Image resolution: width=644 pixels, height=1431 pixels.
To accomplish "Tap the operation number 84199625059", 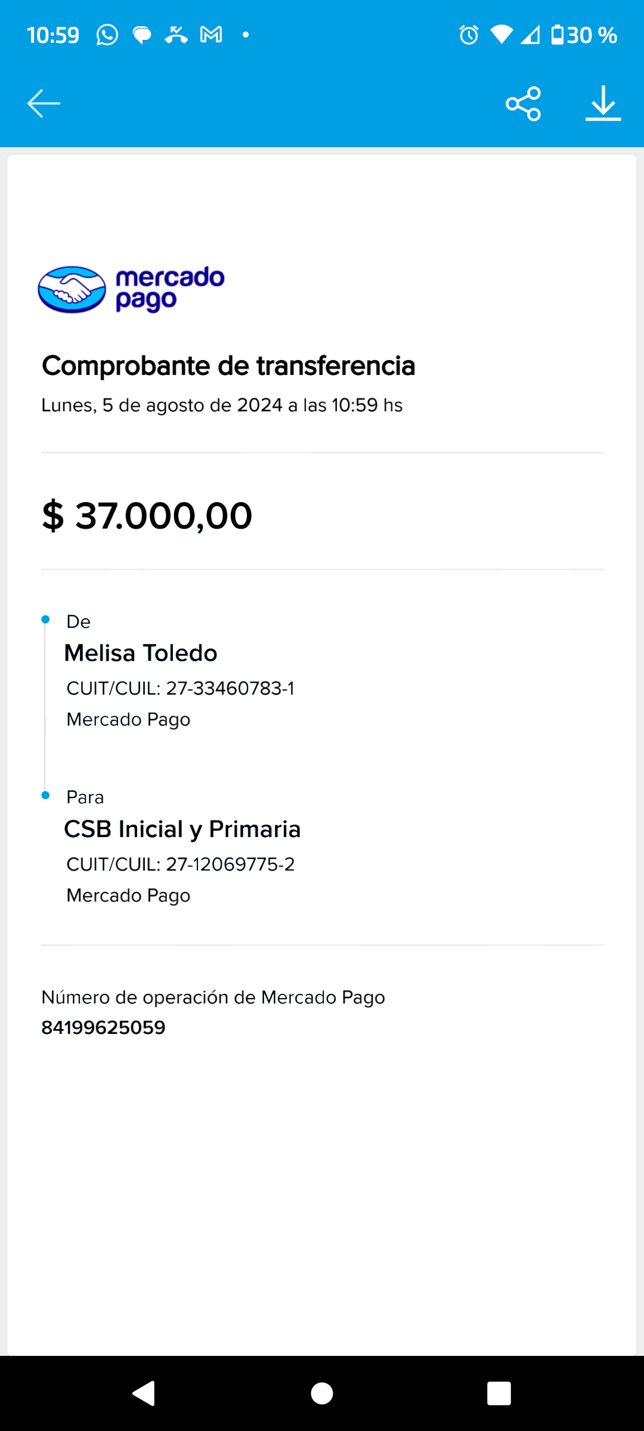I will (x=103, y=1027).
